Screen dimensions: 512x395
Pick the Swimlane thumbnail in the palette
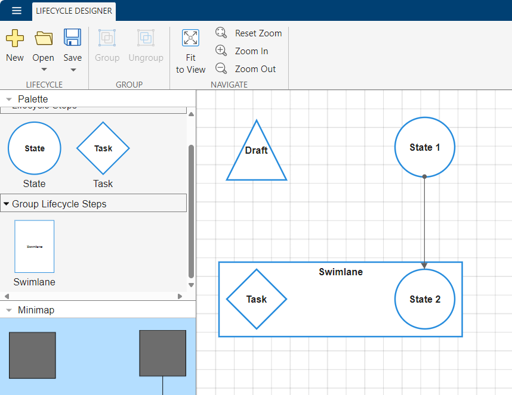[x=34, y=246]
